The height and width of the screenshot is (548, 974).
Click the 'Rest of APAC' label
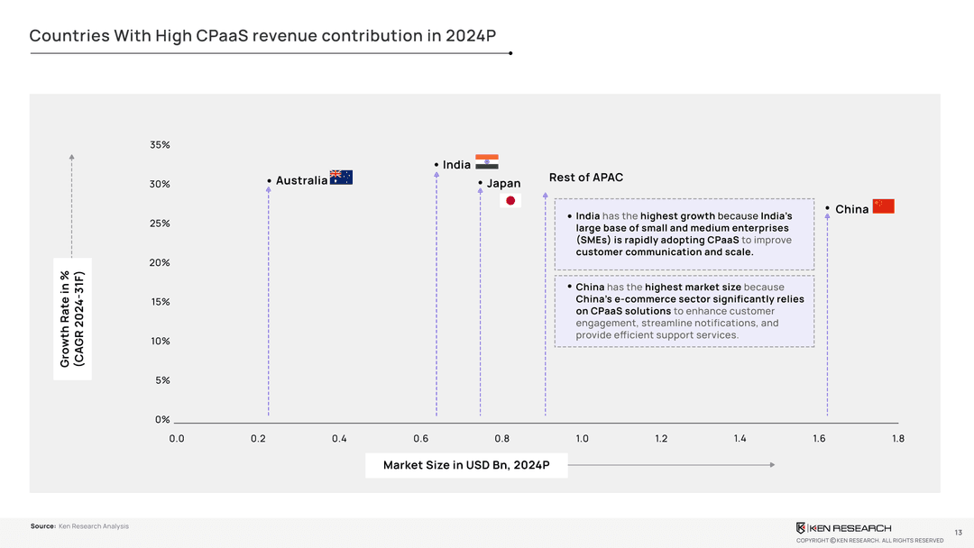(585, 178)
